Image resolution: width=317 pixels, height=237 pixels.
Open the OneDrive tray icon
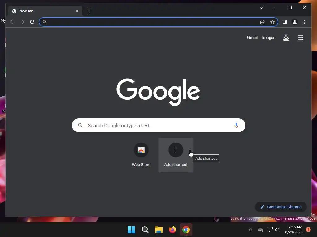260,230
